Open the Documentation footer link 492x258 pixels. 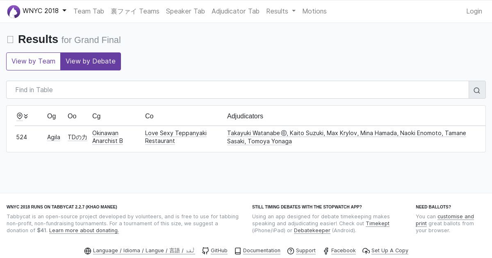click(262, 251)
